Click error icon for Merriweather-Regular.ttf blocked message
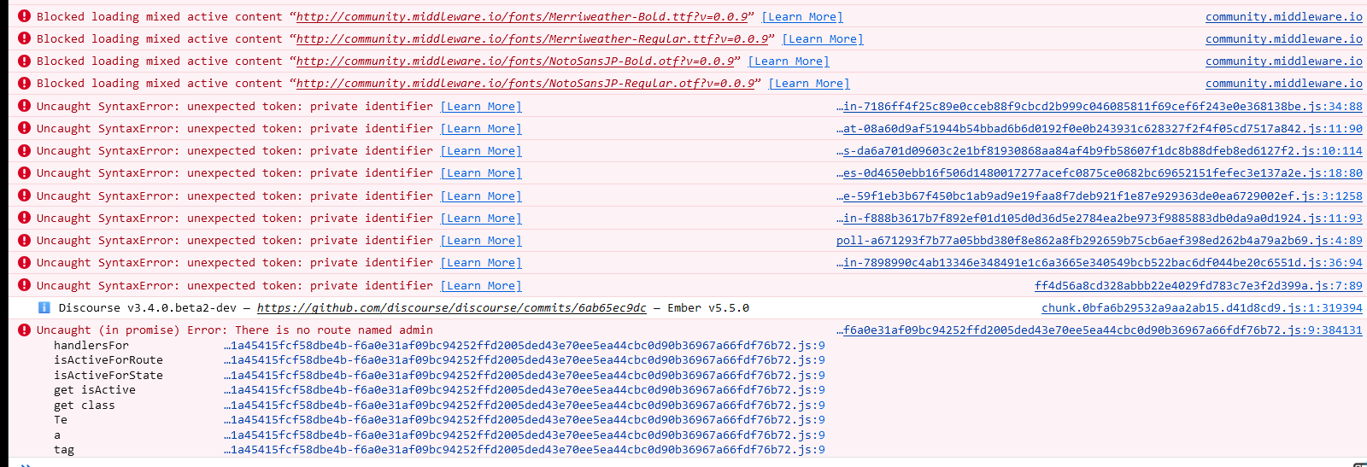Image resolution: width=1367 pixels, height=467 pixels. [24, 38]
